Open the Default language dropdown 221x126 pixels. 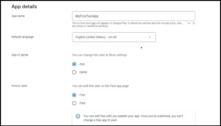pos(114,37)
